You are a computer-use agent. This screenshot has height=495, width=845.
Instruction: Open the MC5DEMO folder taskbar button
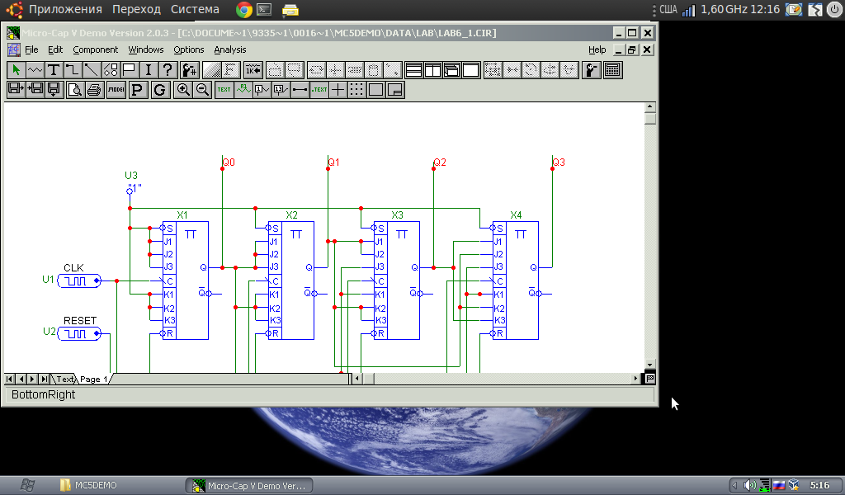[x=88, y=485]
